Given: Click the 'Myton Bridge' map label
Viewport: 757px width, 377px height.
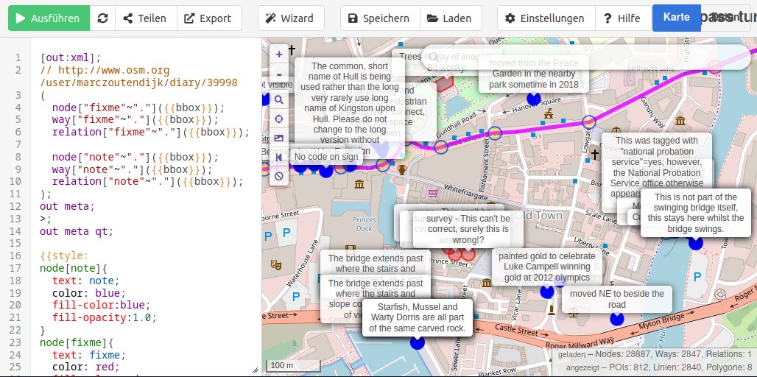Looking at the screenshot, I should 662,325.
